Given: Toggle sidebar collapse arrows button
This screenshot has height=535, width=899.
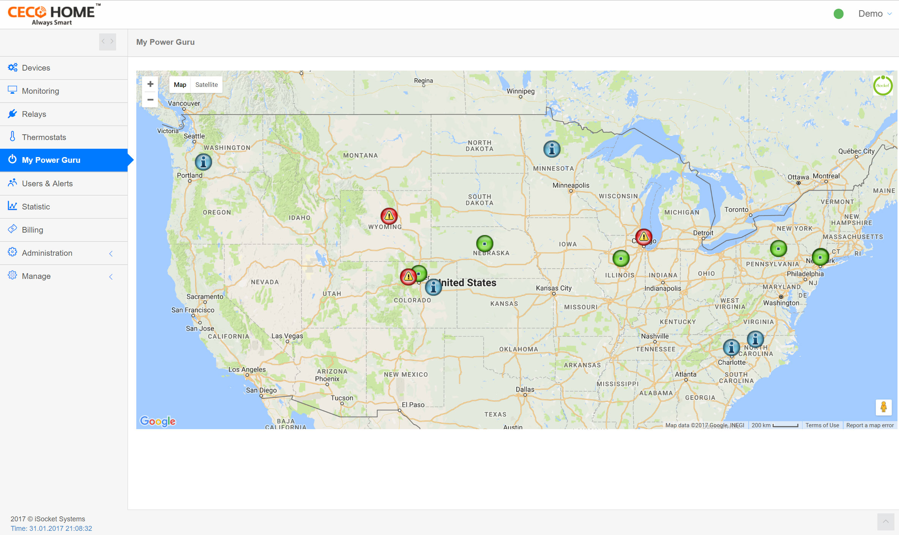Looking at the screenshot, I should (x=107, y=42).
